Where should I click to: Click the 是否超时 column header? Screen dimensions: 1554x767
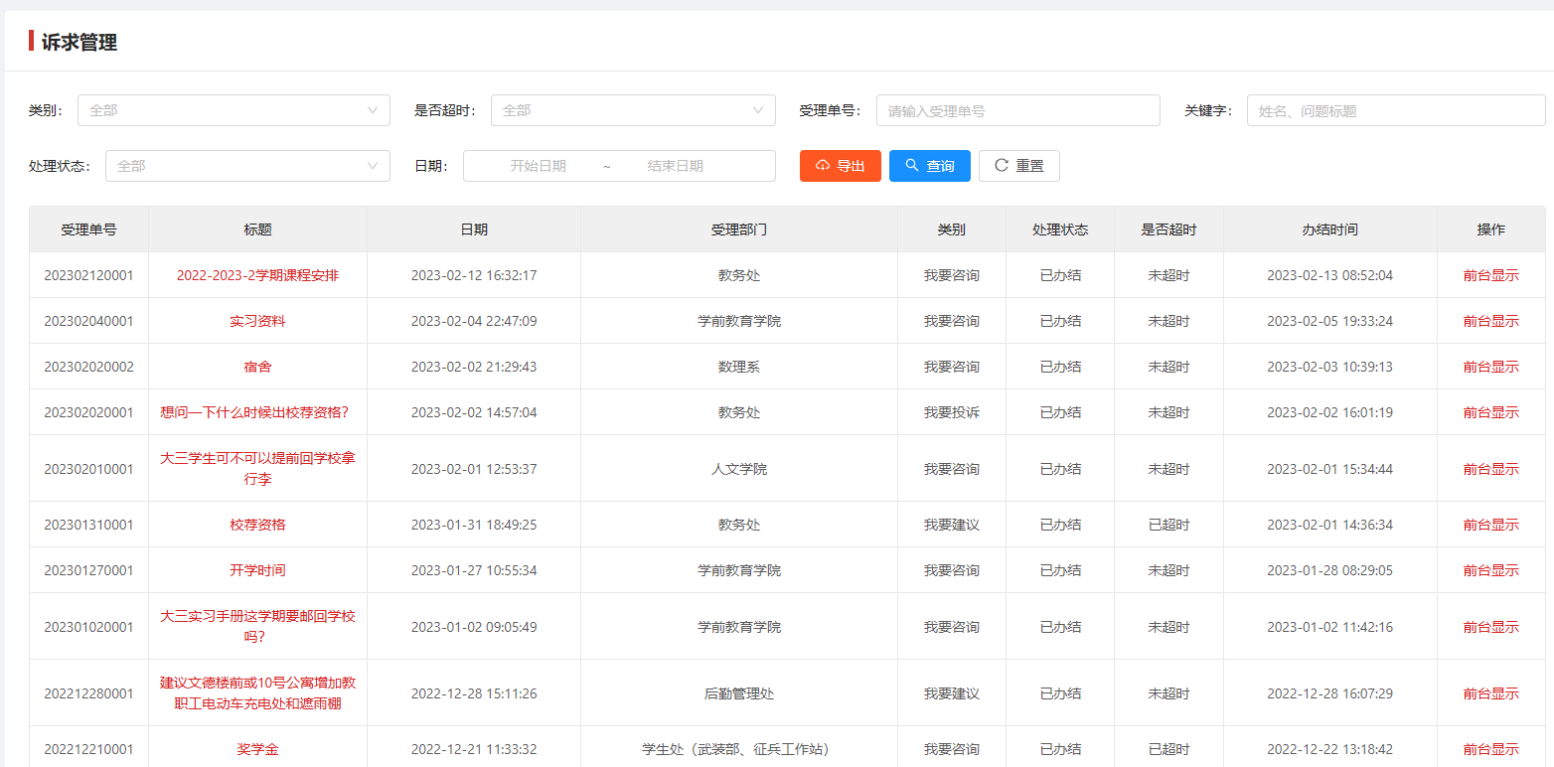tap(1168, 230)
